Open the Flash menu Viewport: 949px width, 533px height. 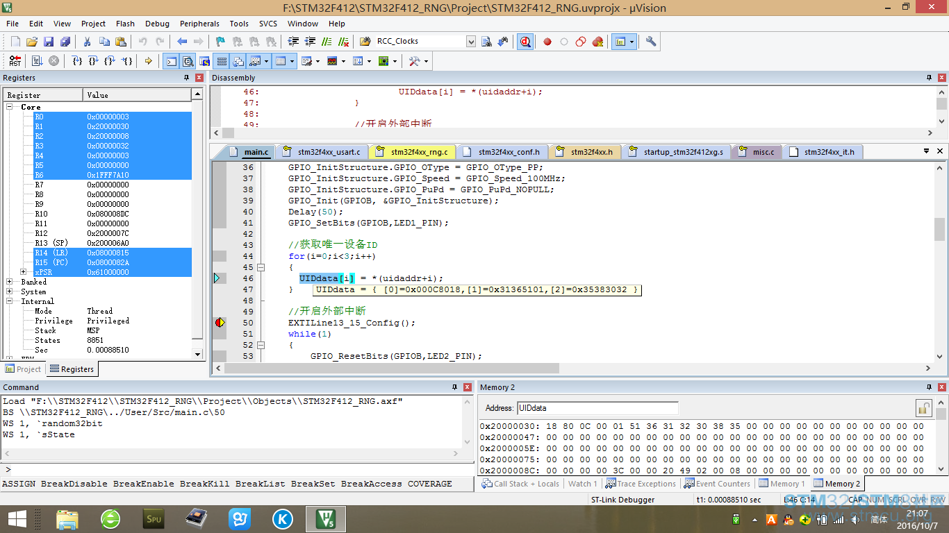pyautogui.click(x=126, y=24)
